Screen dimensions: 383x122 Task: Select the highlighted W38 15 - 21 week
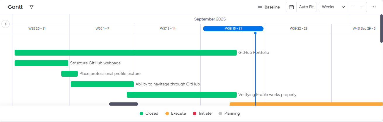233,29
